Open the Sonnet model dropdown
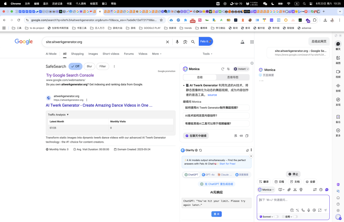Viewport: 344px width, 222px height. pos(266,217)
